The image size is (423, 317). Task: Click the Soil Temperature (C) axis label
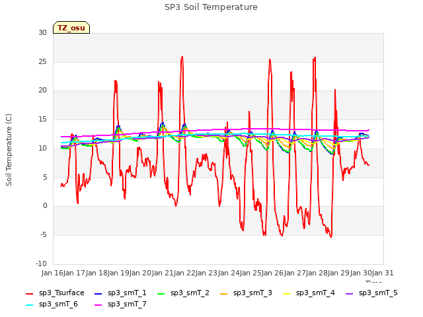tap(9, 150)
